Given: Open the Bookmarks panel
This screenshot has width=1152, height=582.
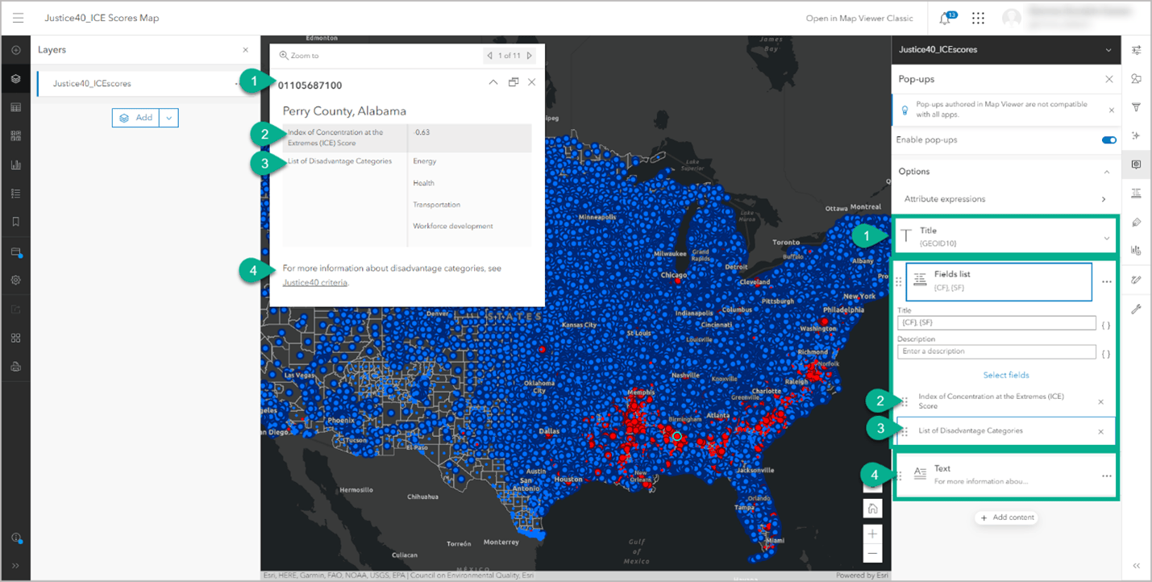Looking at the screenshot, I should (15, 222).
